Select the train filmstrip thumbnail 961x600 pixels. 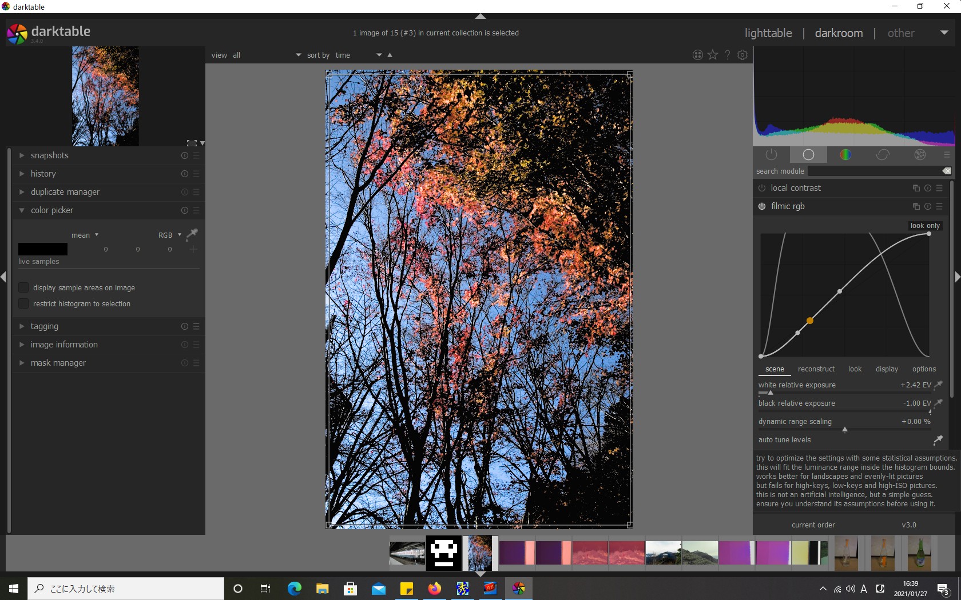407,553
